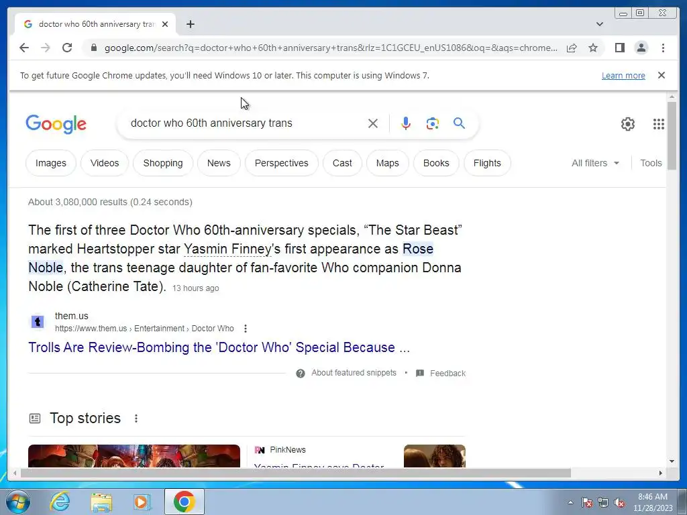Open Google apps grid
The height and width of the screenshot is (515, 687).
tap(659, 124)
